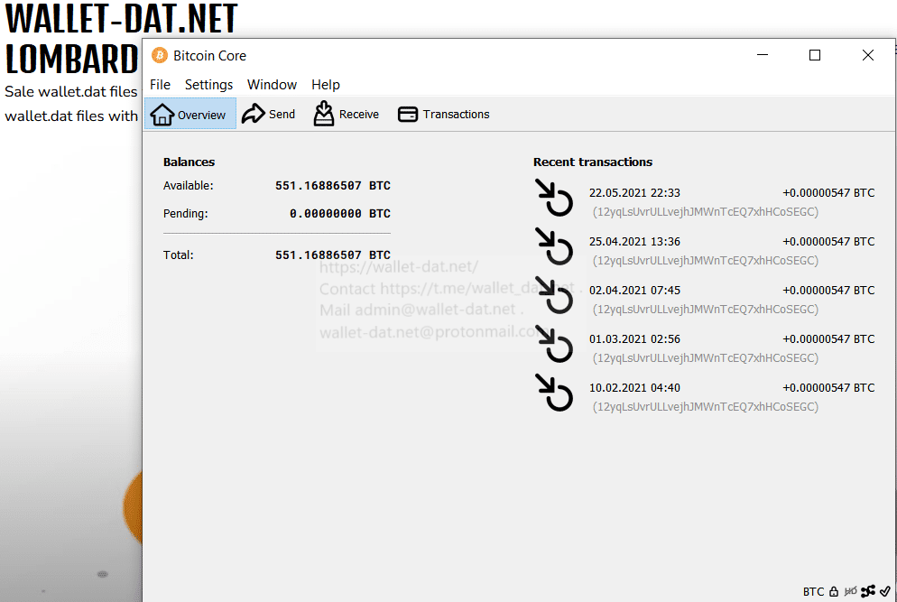Click the address under the 02.04.2021 transaction
The width and height of the screenshot is (897, 602).
click(706, 309)
